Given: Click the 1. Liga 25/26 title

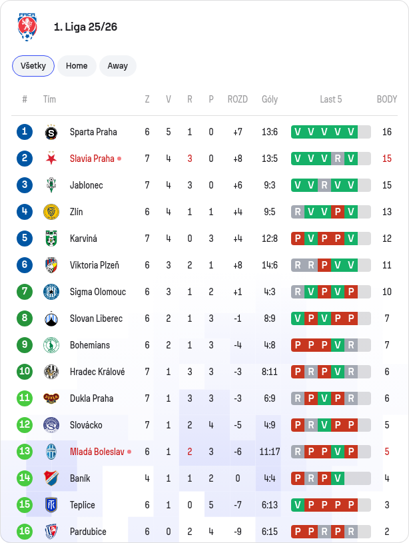Looking at the screenshot, I should [x=85, y=27].
